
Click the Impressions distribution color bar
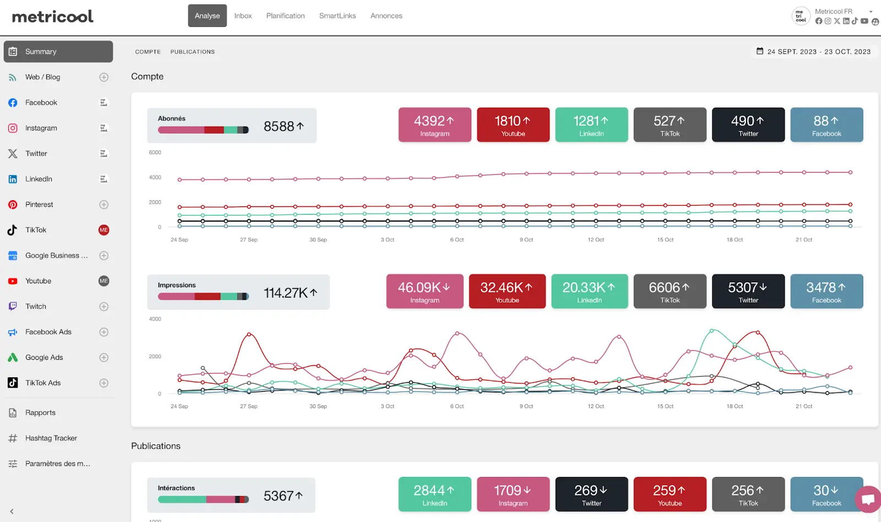203,296
